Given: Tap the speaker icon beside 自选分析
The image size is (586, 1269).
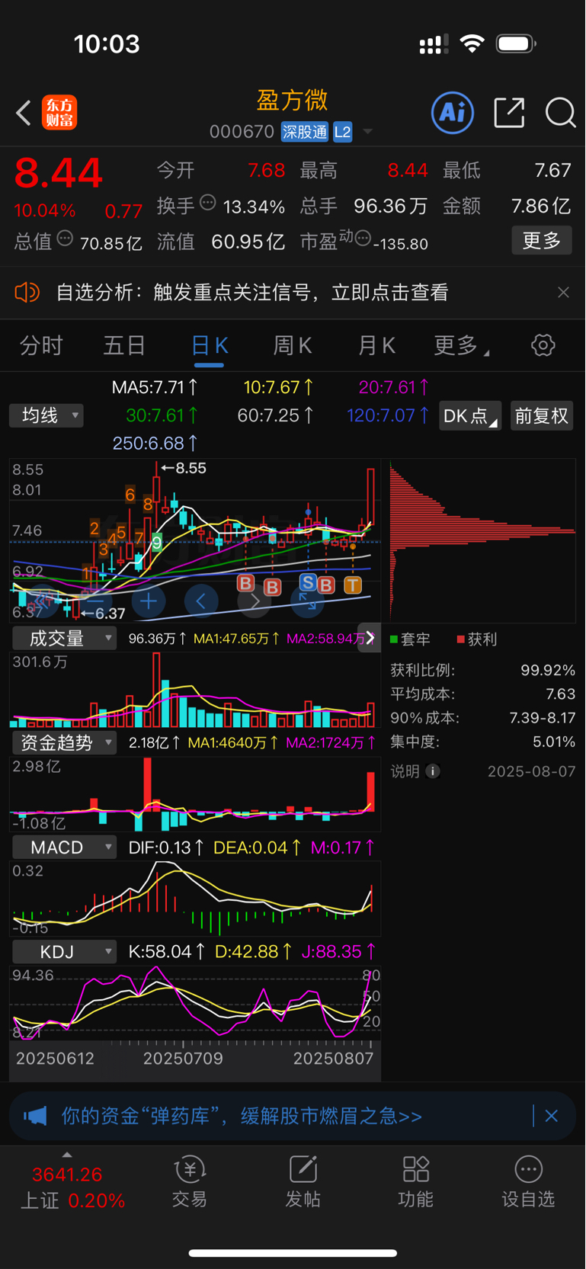Looking at the screenshot, I should tap(27, 293).
